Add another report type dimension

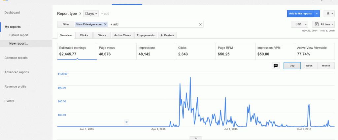tap(105, 14)
